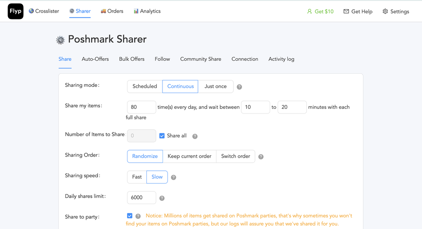Select Just once sharing mode
Viewport: 422px width, 229px height.
[x=216, y=86]
